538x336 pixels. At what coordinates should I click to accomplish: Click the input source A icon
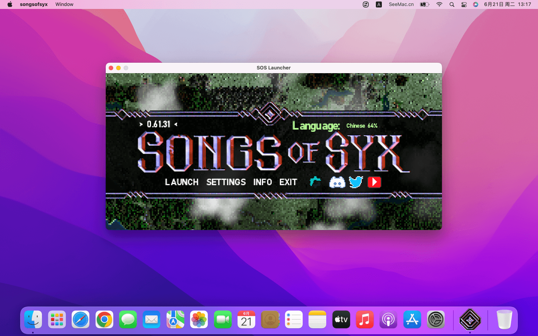379,4
